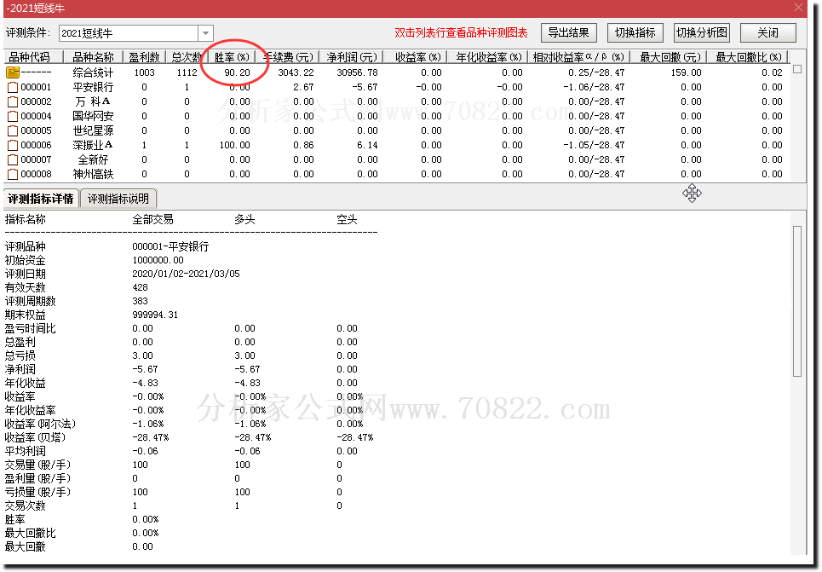Sort by 胜率(%) column header
This screenshot has height=572, width=822.
point(232,56)
